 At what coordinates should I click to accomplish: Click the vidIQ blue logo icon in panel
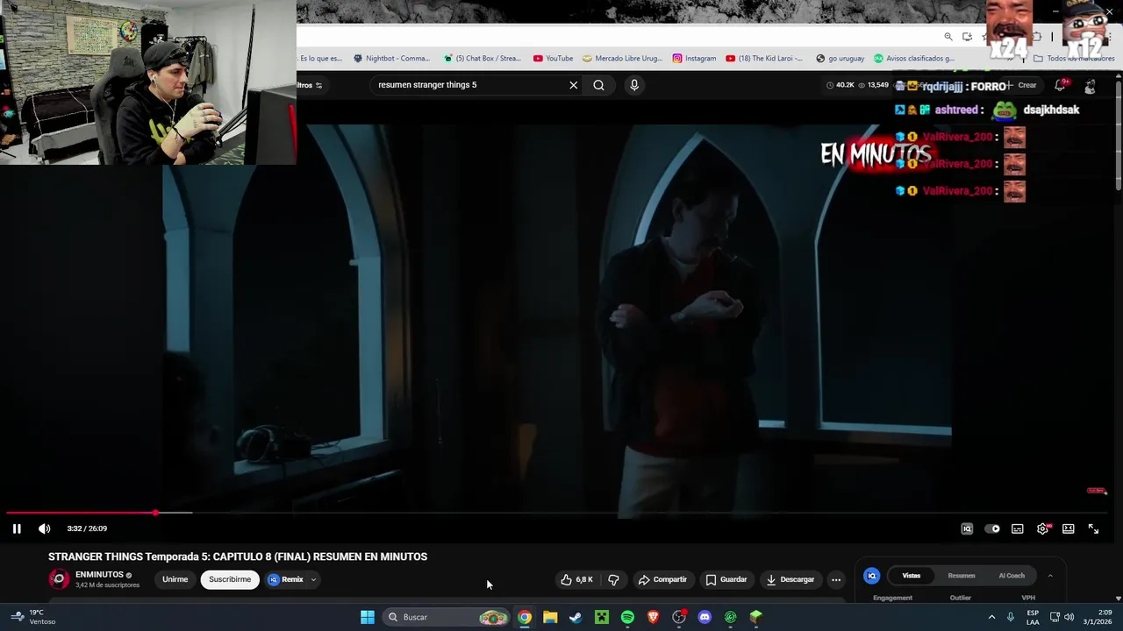point(871,576)
